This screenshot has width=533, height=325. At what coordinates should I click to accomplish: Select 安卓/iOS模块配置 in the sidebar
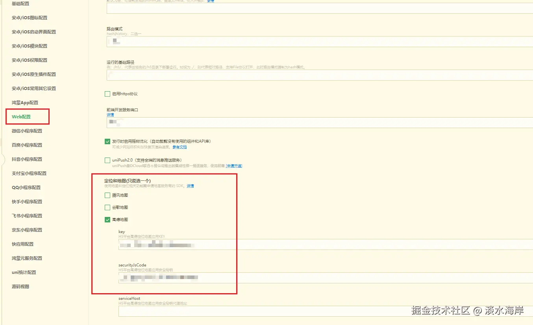(x=30, y=46)
